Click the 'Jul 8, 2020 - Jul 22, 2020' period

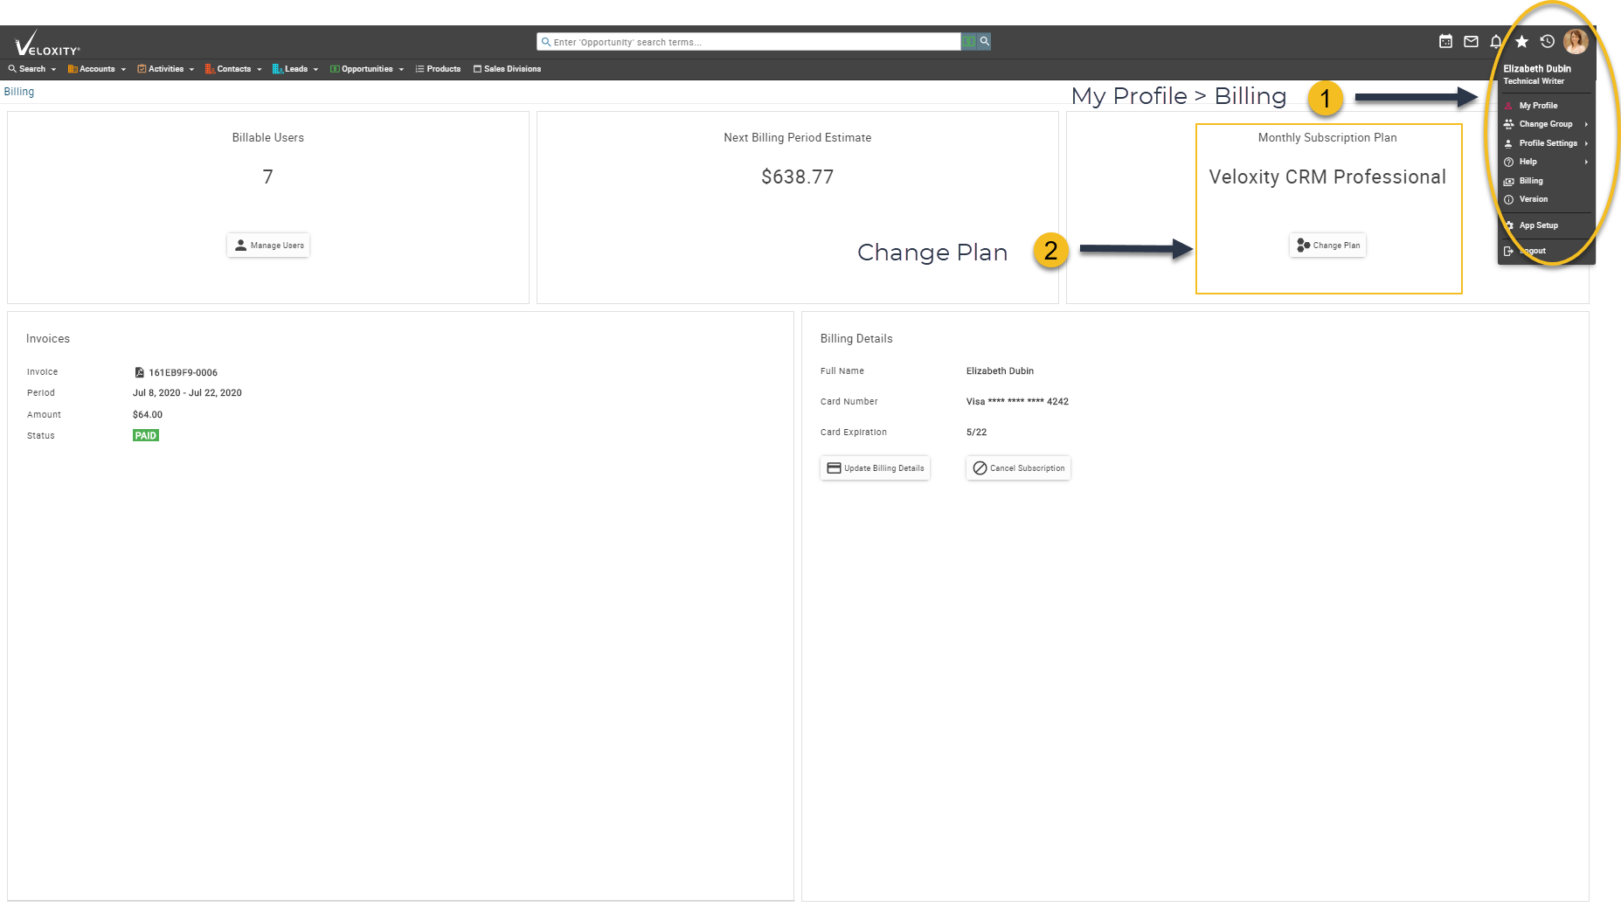pyautogui.click(x=187, y=393)
